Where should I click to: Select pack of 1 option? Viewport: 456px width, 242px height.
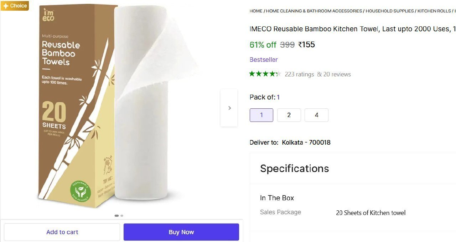coord(261,115)
